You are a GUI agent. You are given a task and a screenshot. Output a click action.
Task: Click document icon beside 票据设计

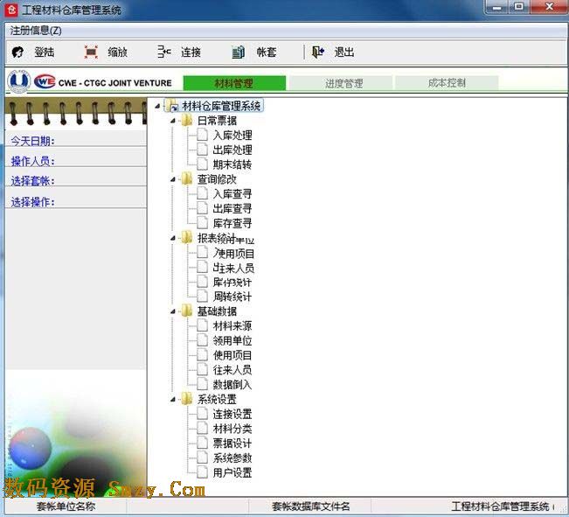(202, 443)
